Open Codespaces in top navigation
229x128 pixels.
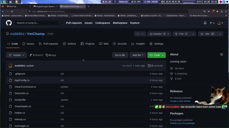click(x=103, y=23)
